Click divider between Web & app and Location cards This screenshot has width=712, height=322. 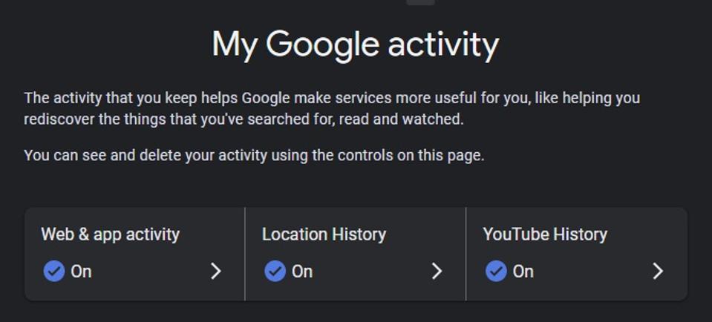click(x=244, y=254)
